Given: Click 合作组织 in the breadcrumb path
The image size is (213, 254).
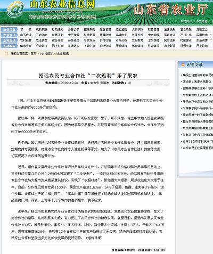Looking at the screenshot, I should (x=63, y=53).
